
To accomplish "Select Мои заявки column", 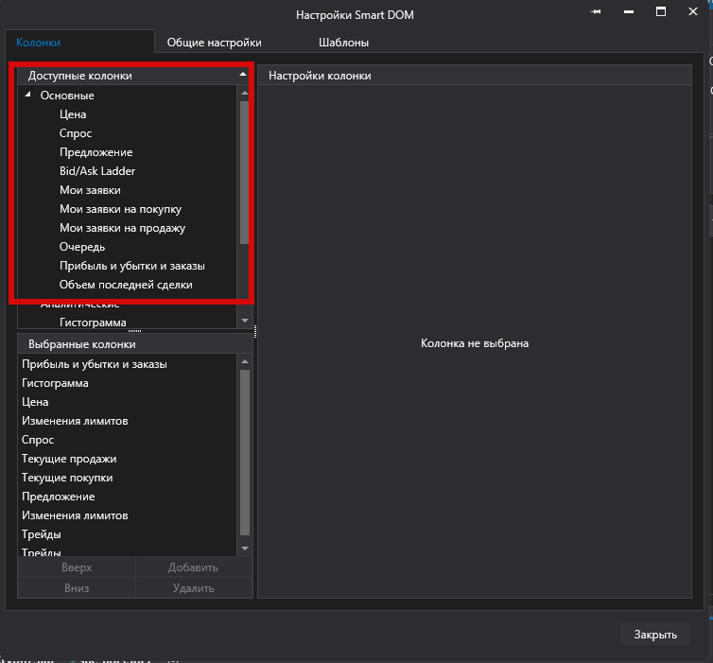I will (90, 190).
